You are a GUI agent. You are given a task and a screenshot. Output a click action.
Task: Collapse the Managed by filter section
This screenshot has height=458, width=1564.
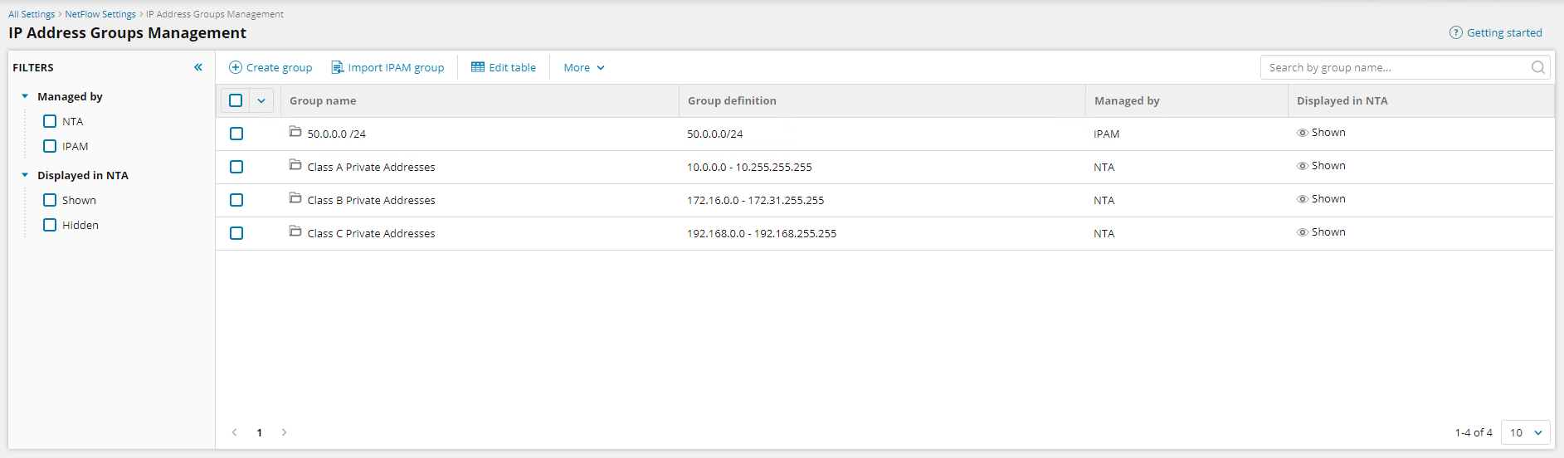25,96
